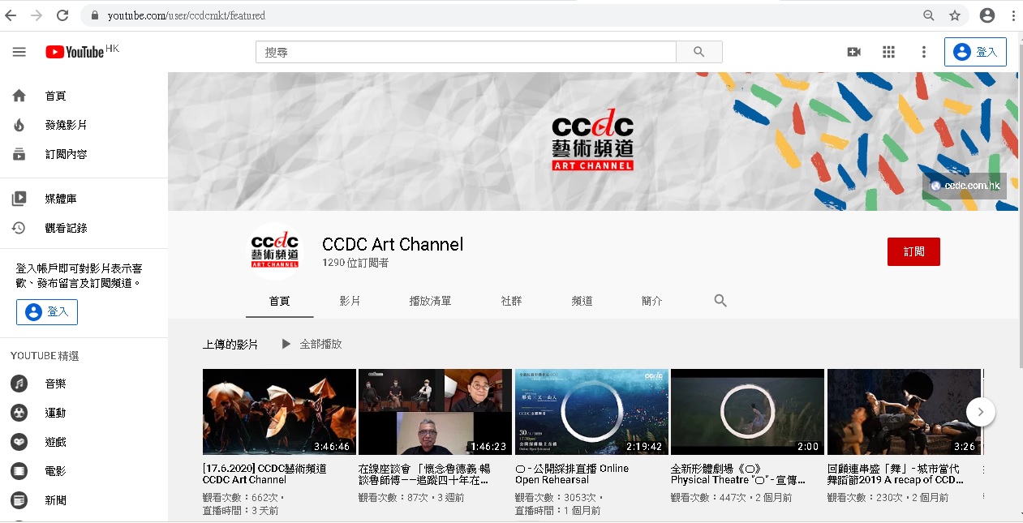Open title '全新形體劇場 Physical Theatre'
The width and height of the screenshot is (1023, 523).
[x=737, y=474]
